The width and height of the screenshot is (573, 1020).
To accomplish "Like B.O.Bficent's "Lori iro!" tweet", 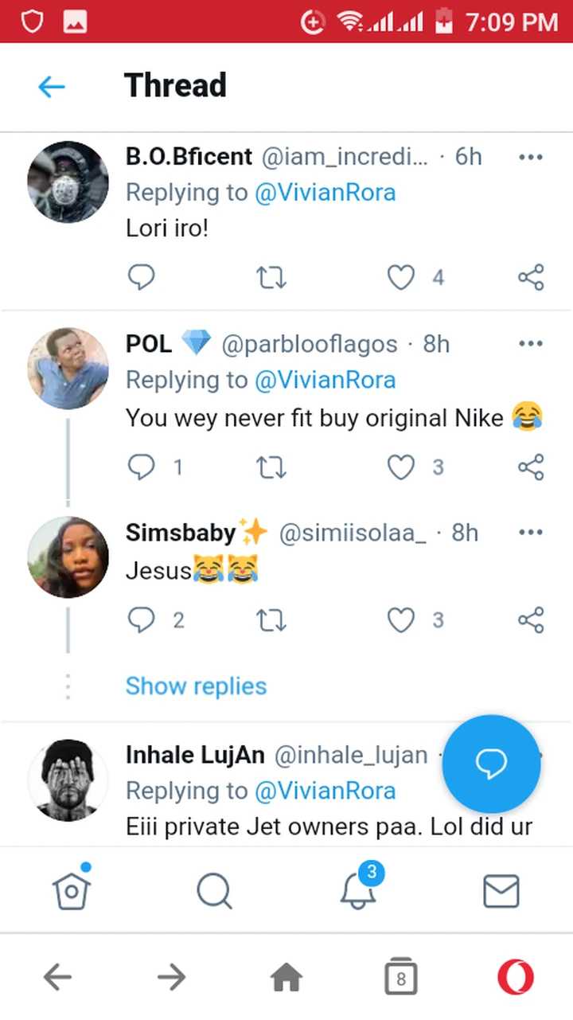I will click(x=401, y=277).
